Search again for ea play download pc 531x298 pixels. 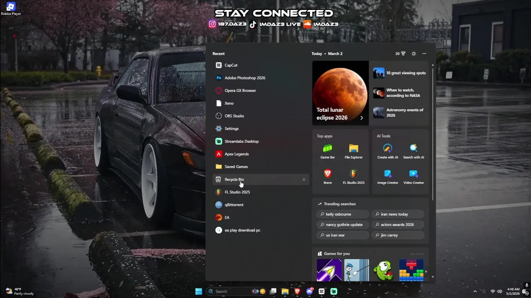261,230
